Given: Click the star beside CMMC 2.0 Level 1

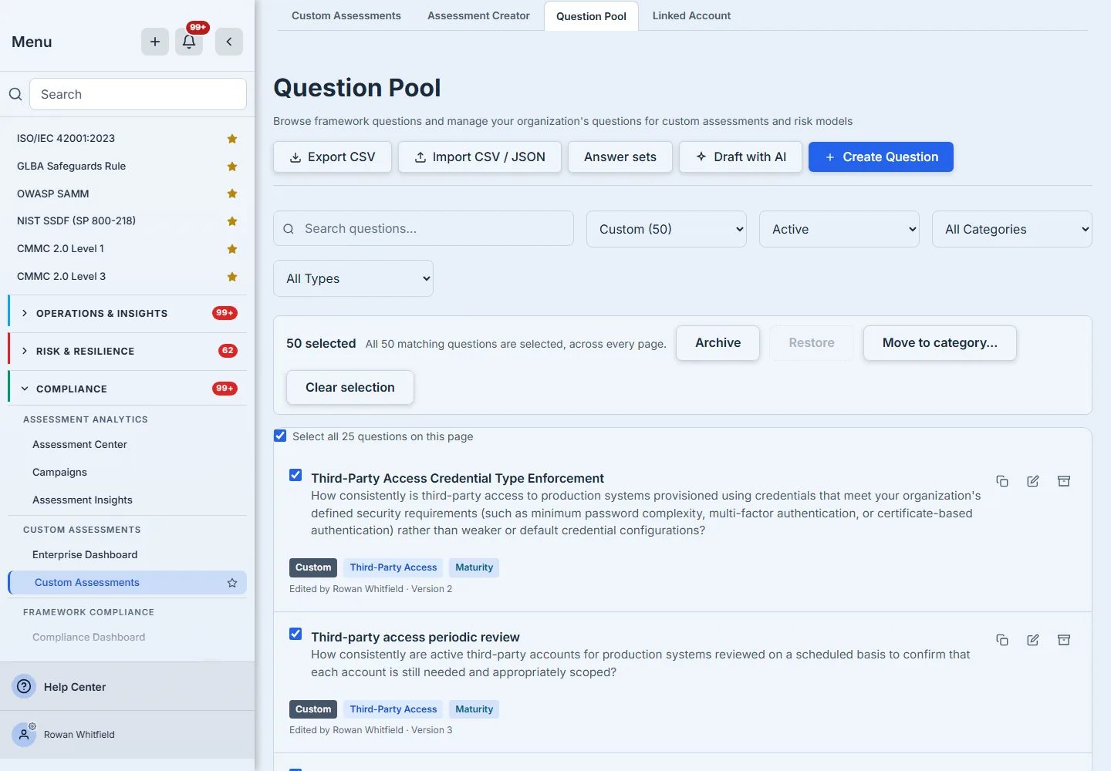Looking at the screenshot, I should (x=232, y=249).
